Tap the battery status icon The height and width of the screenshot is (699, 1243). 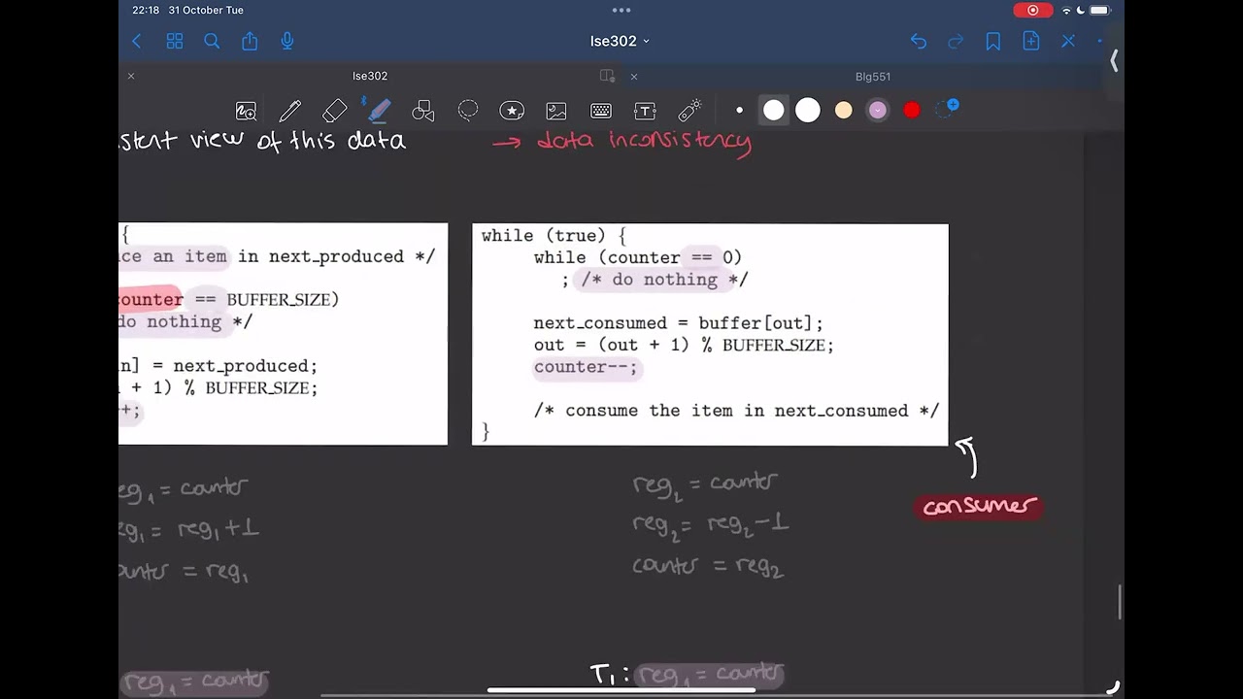1099,10
